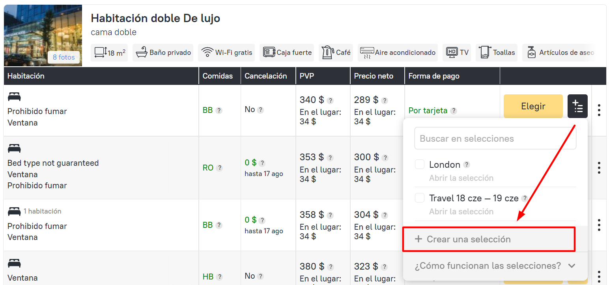Tick the Travel 18 cze — 19 cze checkbox
This screenshot has height=285, width=609.
tap(420, 198)
